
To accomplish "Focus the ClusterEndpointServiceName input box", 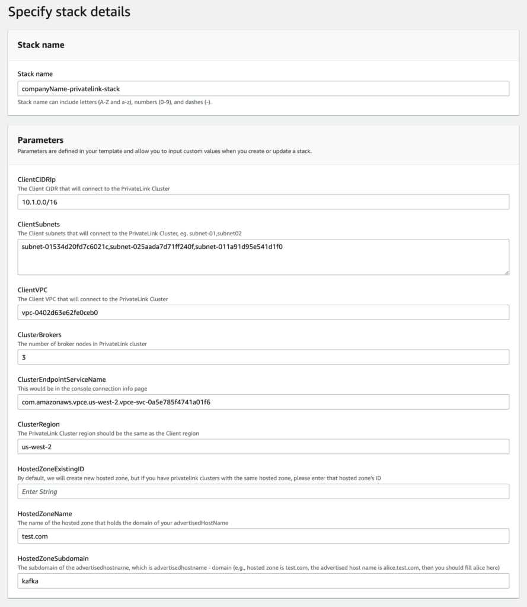I will [x=263, y=402].
